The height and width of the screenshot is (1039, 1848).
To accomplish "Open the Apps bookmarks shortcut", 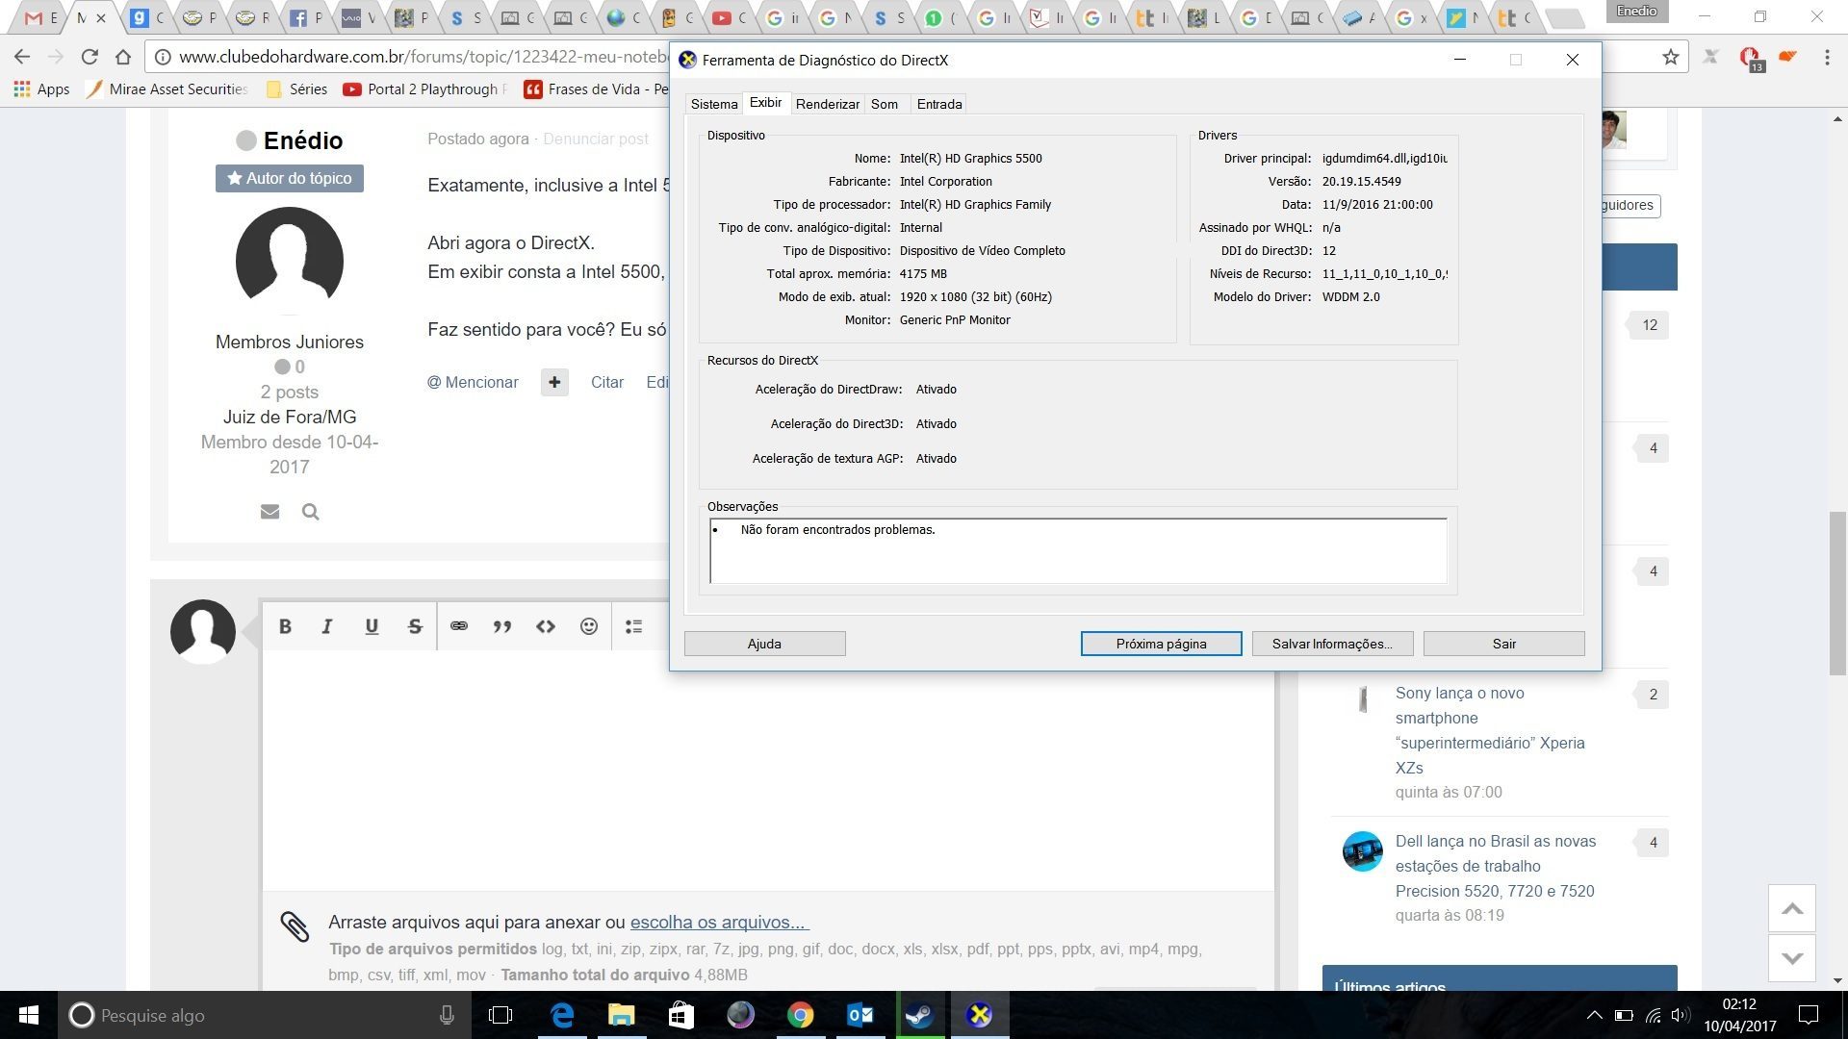I will [41, 89].
